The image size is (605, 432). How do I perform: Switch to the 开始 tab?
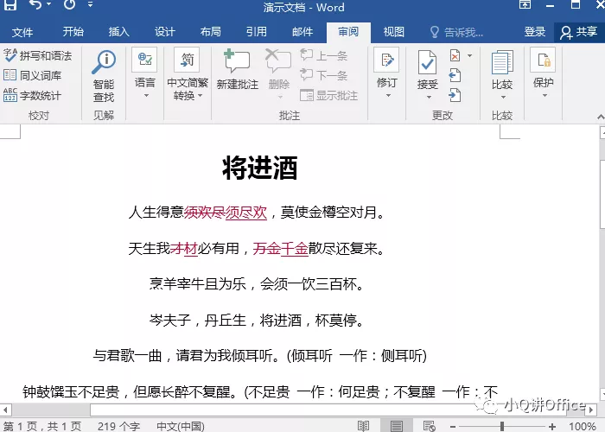tap(73, 32)
